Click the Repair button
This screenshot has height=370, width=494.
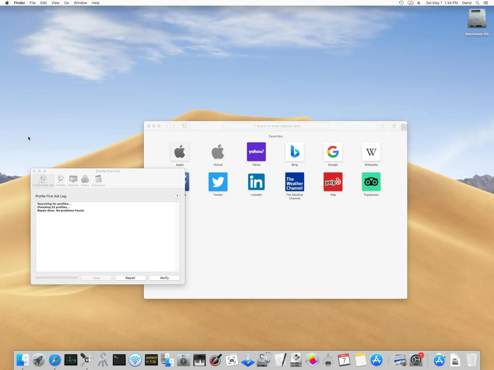(130, 278)
